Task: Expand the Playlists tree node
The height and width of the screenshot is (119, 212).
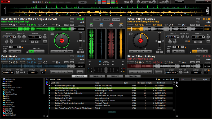Action: point(2,85)
